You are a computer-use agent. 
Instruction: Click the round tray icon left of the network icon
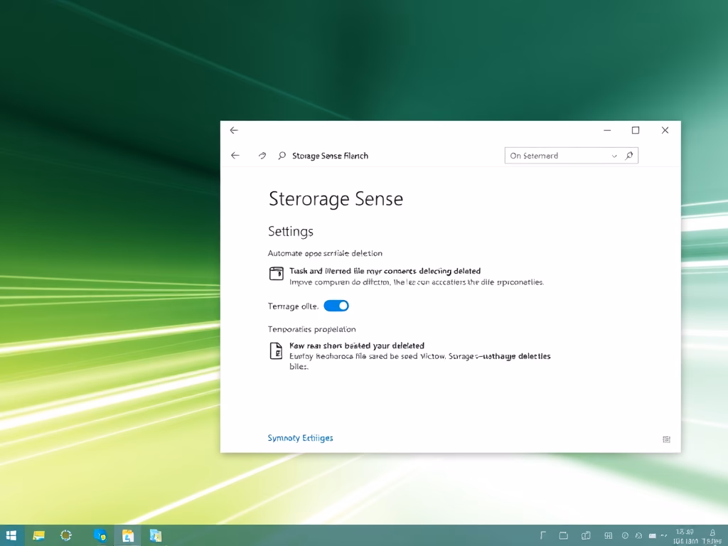(x=625, y=535)
